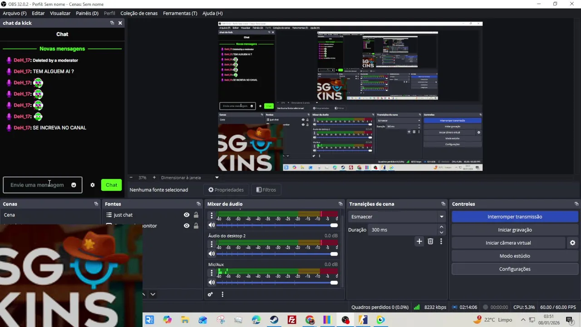The height and width of the screenshot is (327, 581).
Task: Click the OBS Studio taskbar icon
Action: [x=345, y=320]
